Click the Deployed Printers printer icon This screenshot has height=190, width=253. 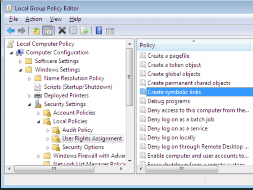point(38,96)
